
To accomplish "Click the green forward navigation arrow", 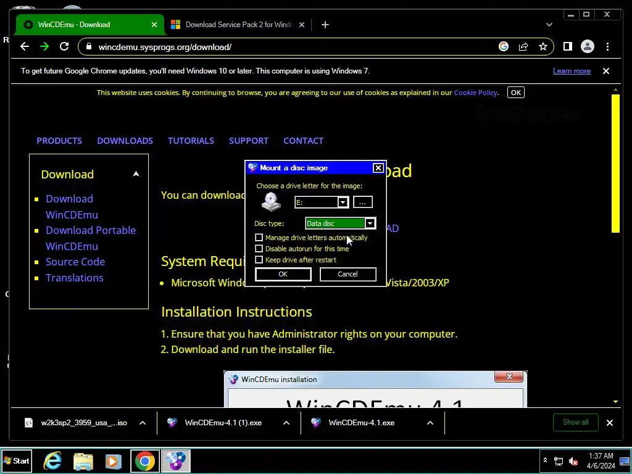I will pos(44,47).
